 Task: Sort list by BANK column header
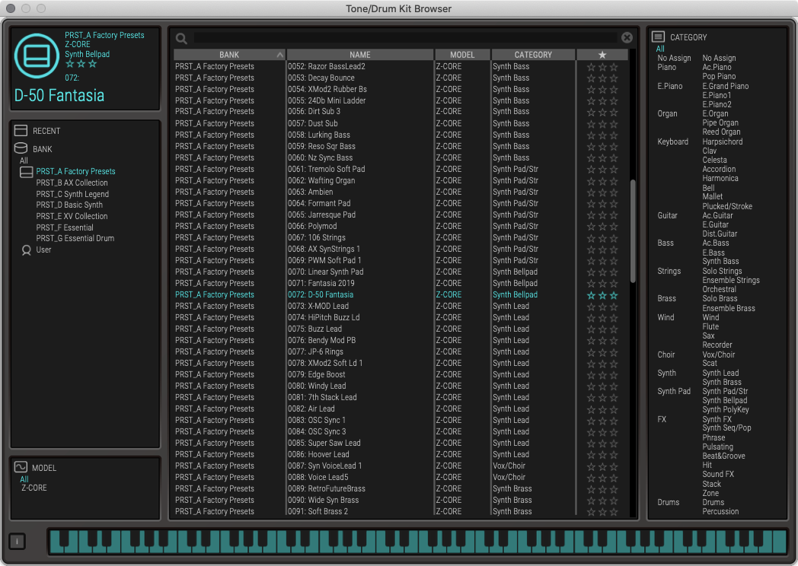tap(229, 55)
